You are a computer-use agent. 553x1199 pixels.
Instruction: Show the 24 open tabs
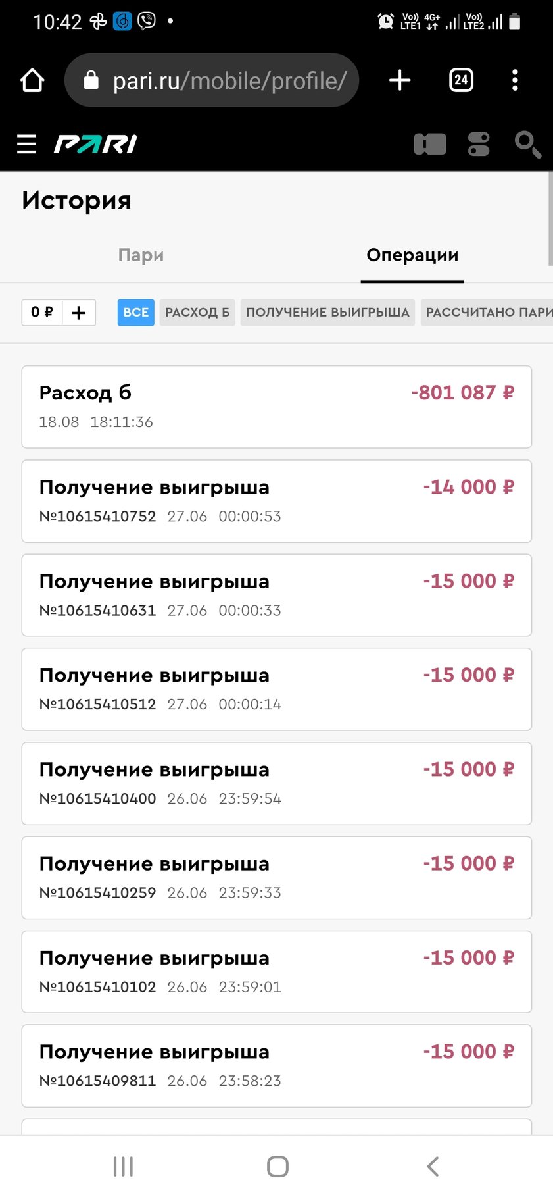(461, 80)
